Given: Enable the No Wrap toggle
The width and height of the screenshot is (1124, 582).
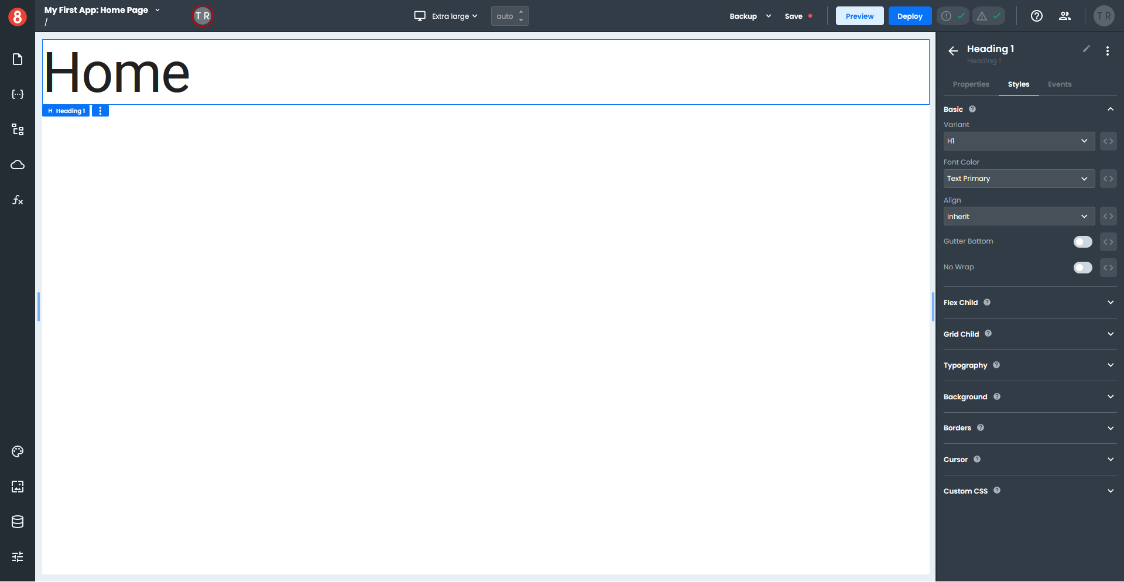Looking at the screenshot, I should tap(1082, 268).
